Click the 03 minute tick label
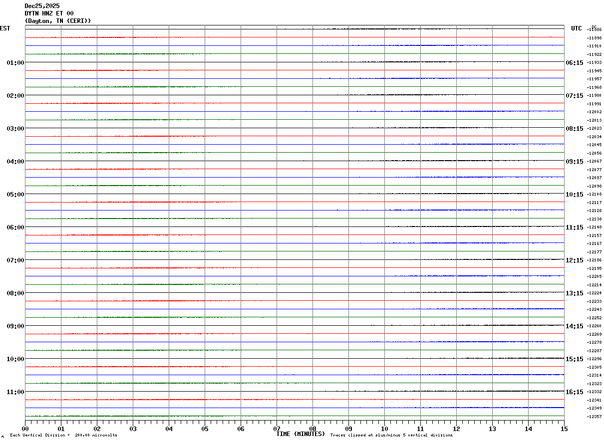 [x=133, y=429]
